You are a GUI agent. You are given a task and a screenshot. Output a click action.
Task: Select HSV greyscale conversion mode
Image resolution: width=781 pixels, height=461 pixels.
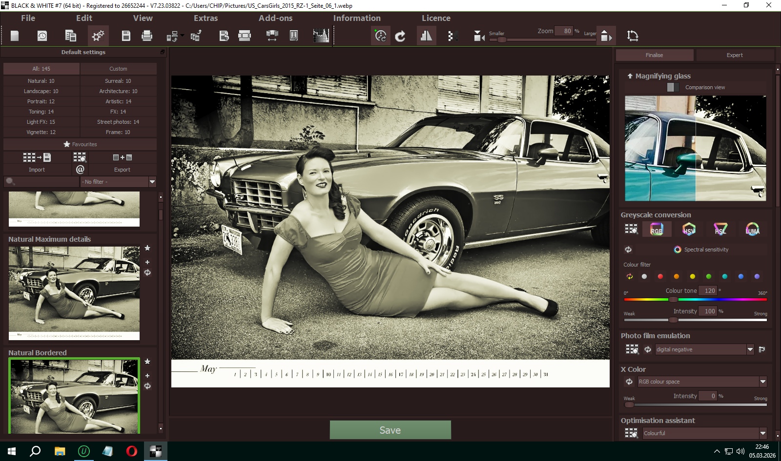(x=688, y=229)
